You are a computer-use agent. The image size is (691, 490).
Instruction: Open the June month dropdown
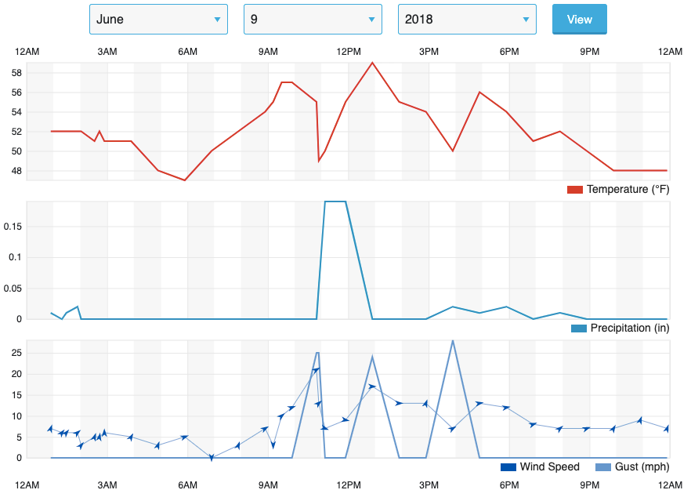click(x=158, y=20)
